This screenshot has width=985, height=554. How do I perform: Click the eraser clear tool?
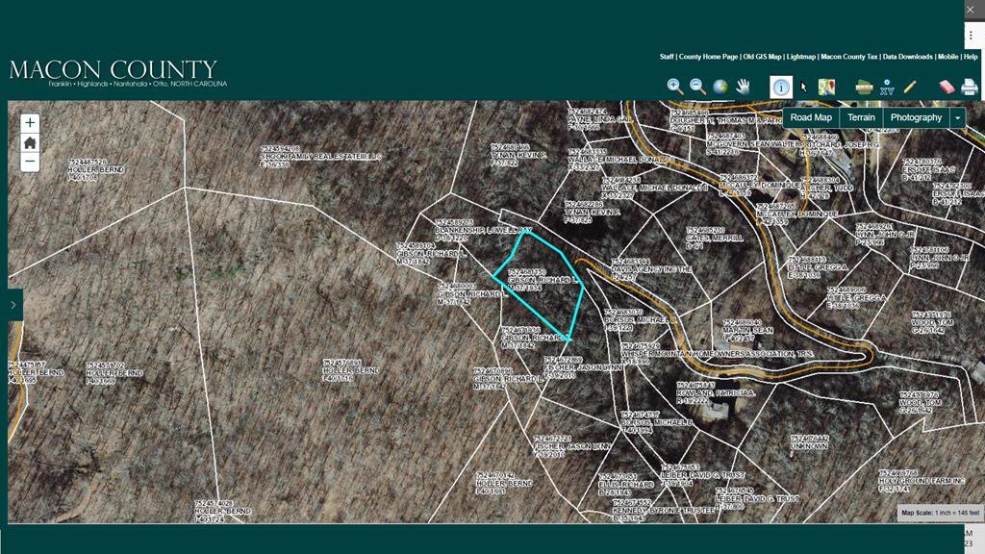point(946,87)
